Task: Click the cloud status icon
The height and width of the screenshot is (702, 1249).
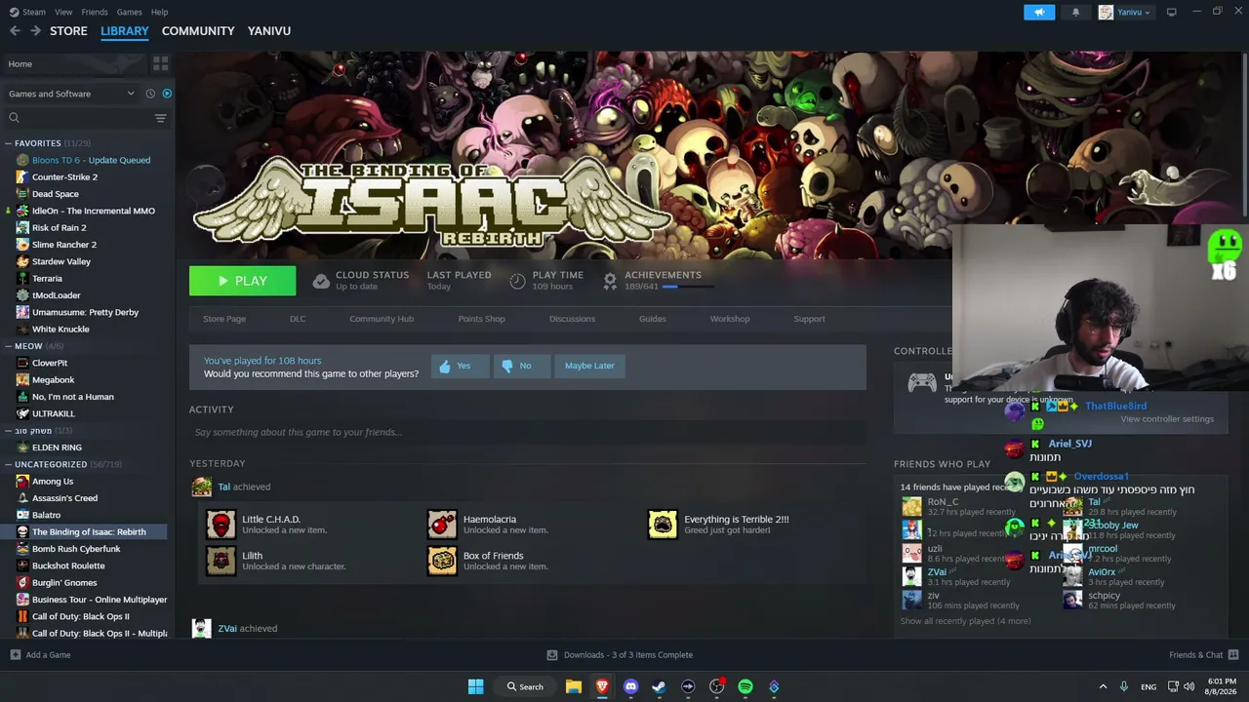Action: coord(321,281)
